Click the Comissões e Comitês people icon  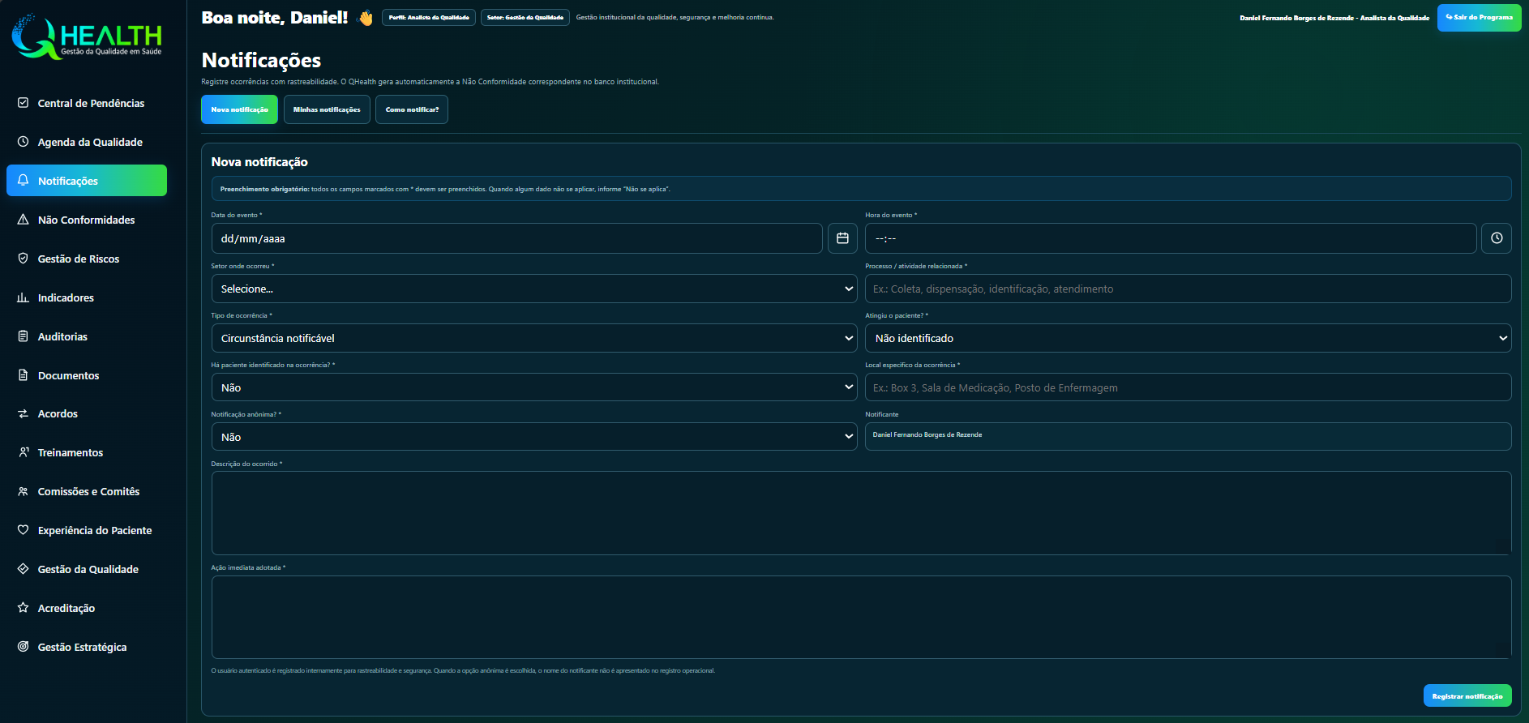point(24,491)
